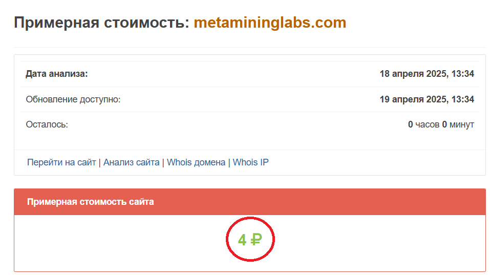This screenshot has height=275, width=490.
Task: Click the '0 часов' remaining hours value
Action: tap(423, 124)
